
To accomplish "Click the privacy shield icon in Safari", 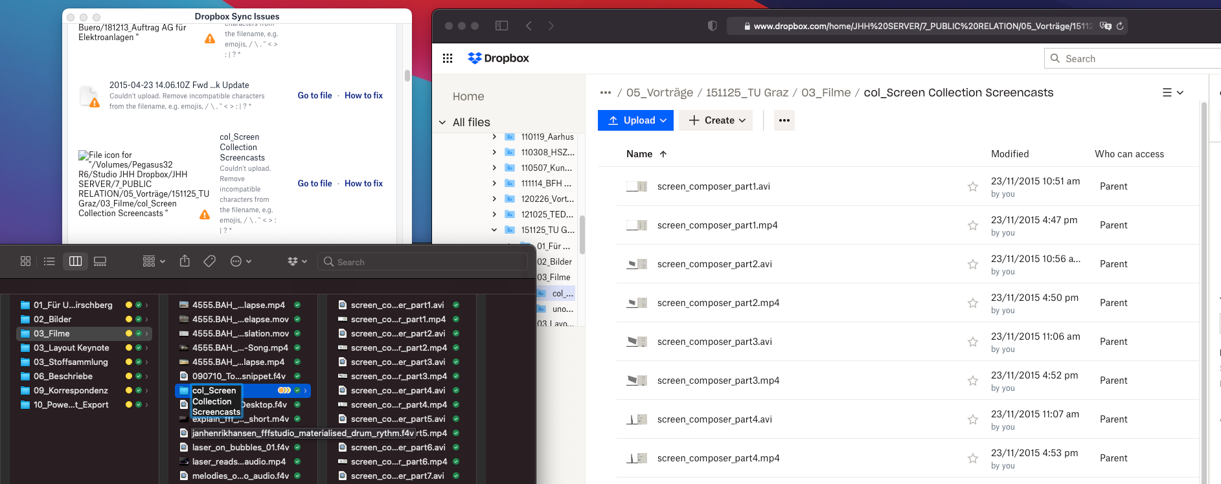I will coord(712,26).
